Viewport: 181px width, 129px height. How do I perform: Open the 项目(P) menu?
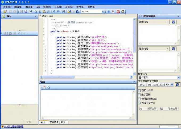coord(7,7)
